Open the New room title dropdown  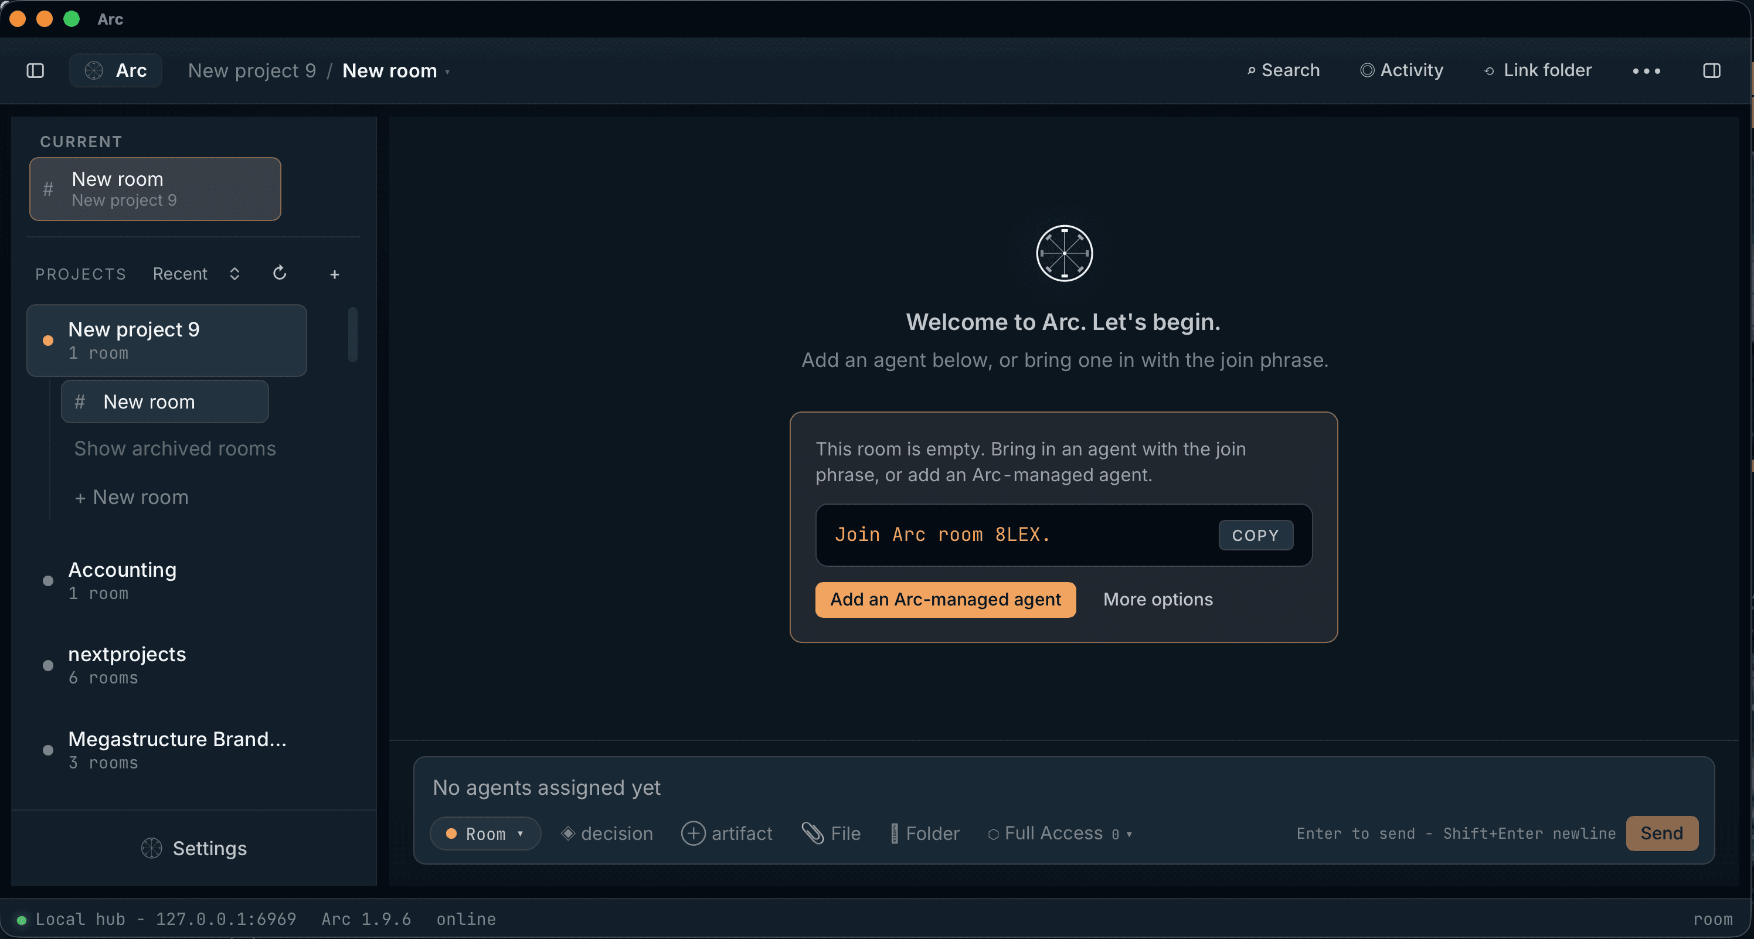[x=396, y=71]
